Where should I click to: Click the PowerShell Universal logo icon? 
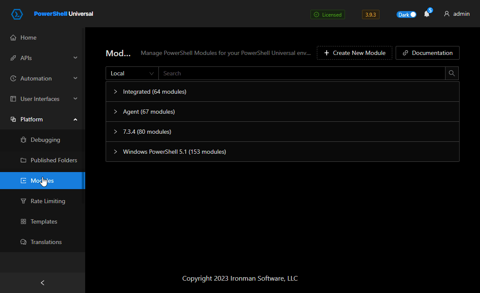tap(17, 14)
